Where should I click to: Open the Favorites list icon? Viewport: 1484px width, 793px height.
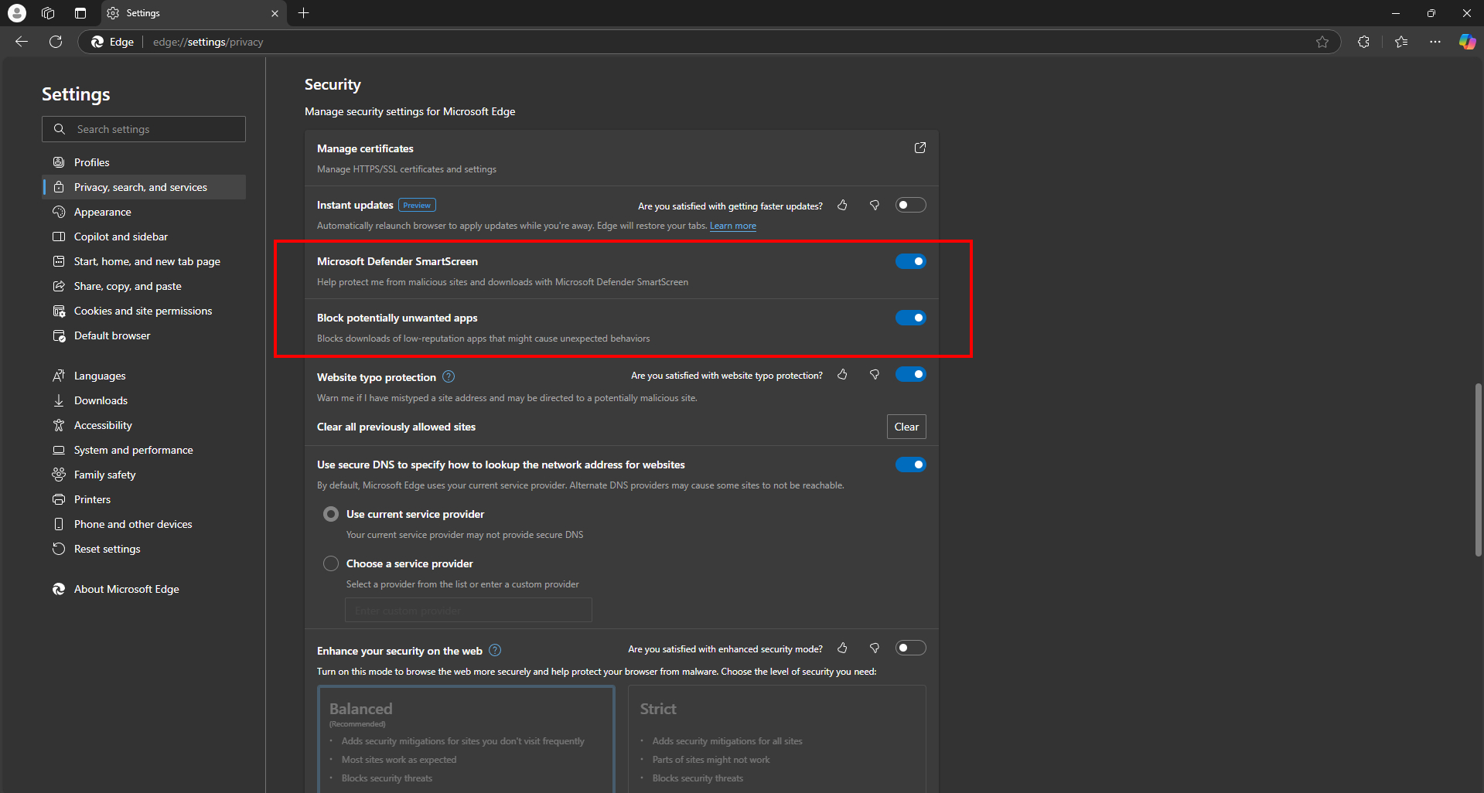(1401, 42)
